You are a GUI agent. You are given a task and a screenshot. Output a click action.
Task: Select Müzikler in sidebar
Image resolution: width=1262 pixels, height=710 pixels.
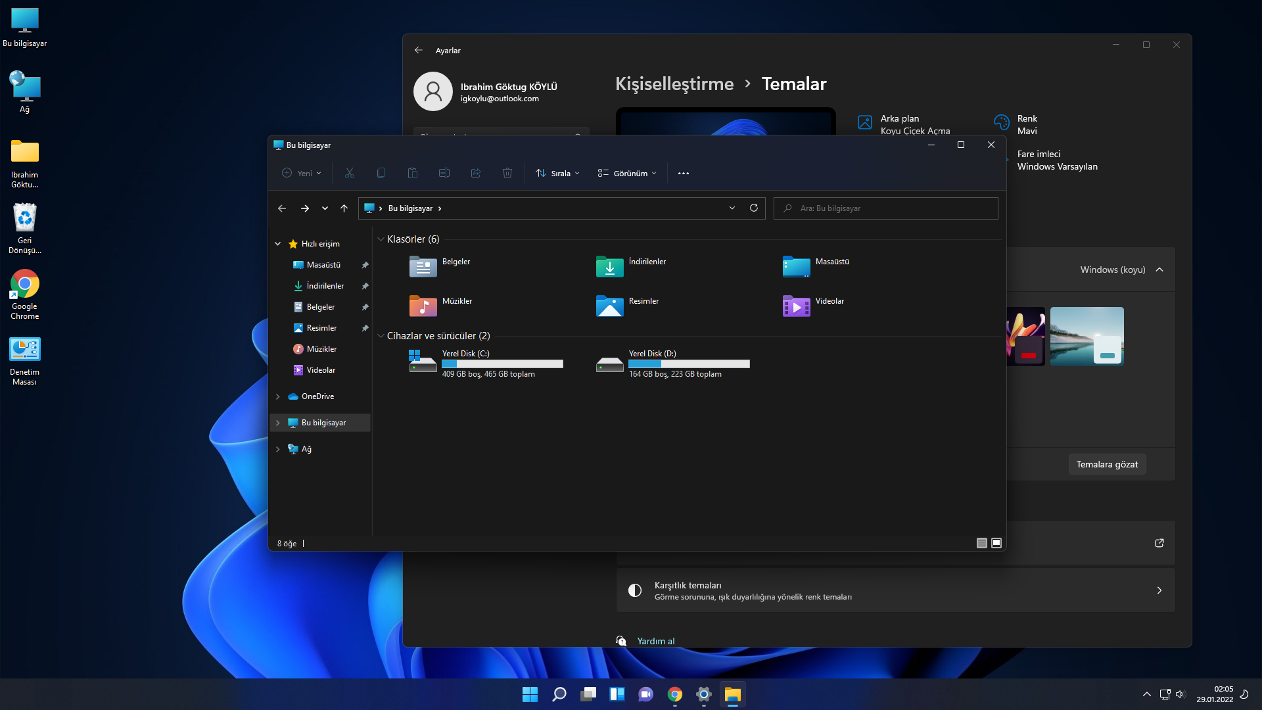pyautogui.click(x=321, y=349)
